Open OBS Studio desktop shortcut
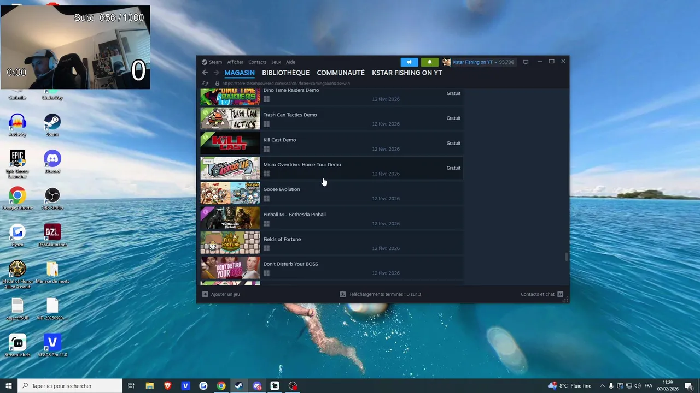The width and height of the screenshot is (700, 393). coord(52,199)
